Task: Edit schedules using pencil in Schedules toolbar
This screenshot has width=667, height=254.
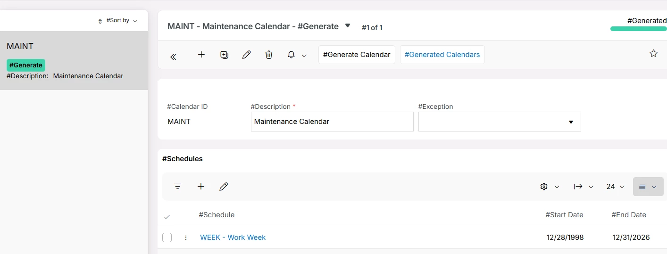Action: (x=224, y=187)
